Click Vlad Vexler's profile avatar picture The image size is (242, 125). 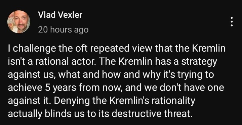click(19, 22)
